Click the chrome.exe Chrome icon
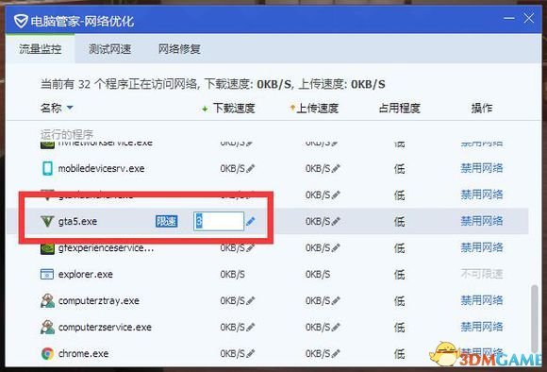This screenshot has height=372, width=547. click(x=47, y=353)
